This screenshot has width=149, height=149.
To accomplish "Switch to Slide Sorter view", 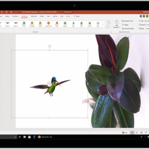I will coord(137,133).
